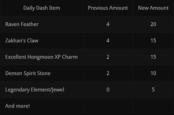Viewport: 174px width, 115px height.
Task: Click the And more! text
Action: point(17,106)
